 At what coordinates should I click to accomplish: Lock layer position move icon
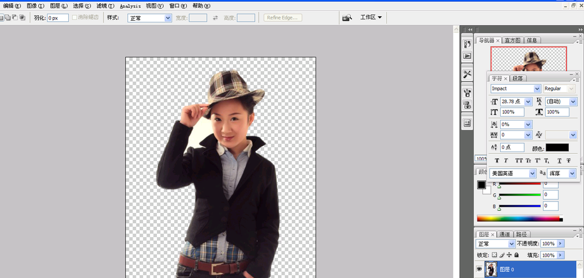pos(509,255)
